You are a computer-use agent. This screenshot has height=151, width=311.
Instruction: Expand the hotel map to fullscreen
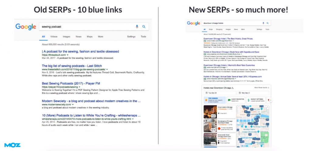coord(267,107)
